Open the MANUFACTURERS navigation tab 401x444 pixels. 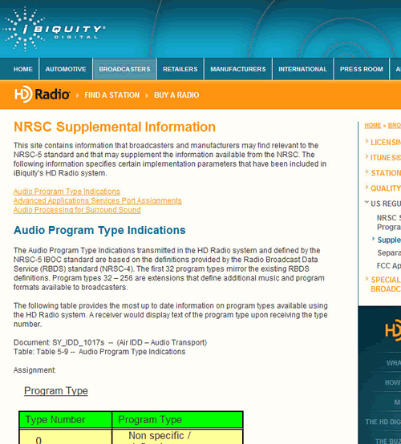pos(238,69)
